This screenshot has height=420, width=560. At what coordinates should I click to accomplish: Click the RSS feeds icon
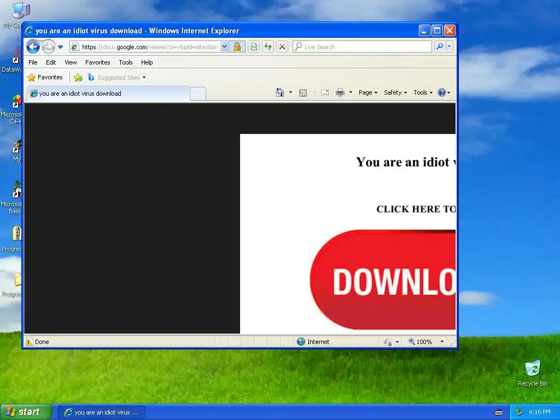(x=303, y=93)
